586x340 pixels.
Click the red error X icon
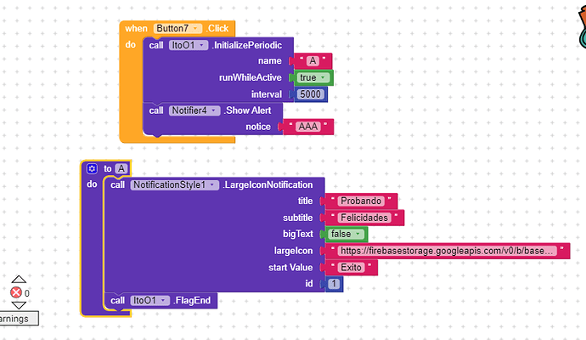(x=15, y=293)
